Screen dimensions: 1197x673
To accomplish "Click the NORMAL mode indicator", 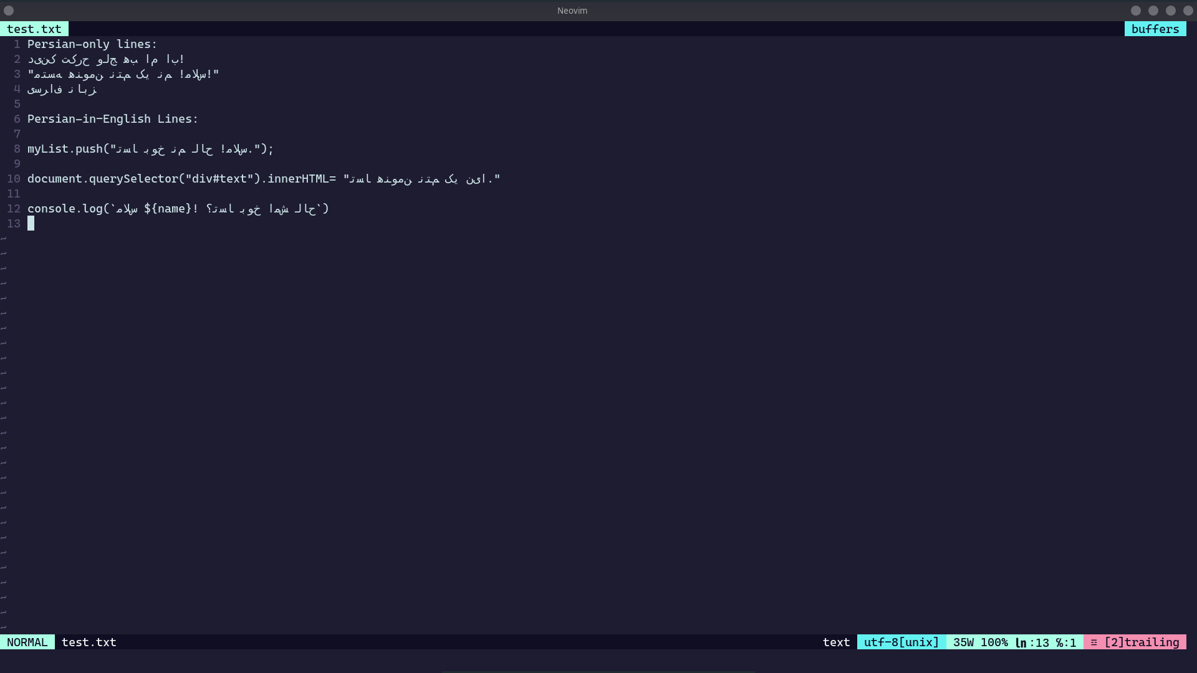I will pyautogui.click(x=27, y=642).
